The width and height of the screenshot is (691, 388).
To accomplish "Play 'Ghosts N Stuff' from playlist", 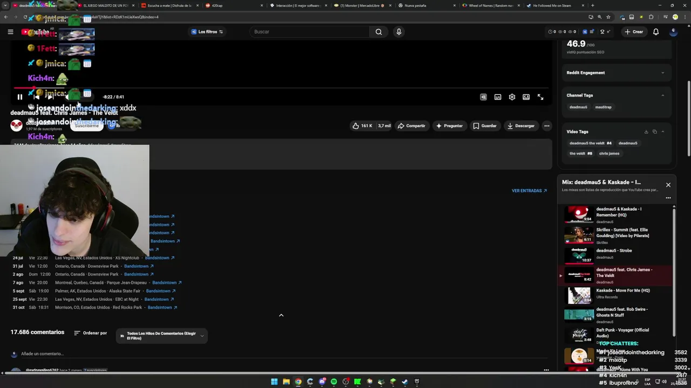I will click(615, 315).
